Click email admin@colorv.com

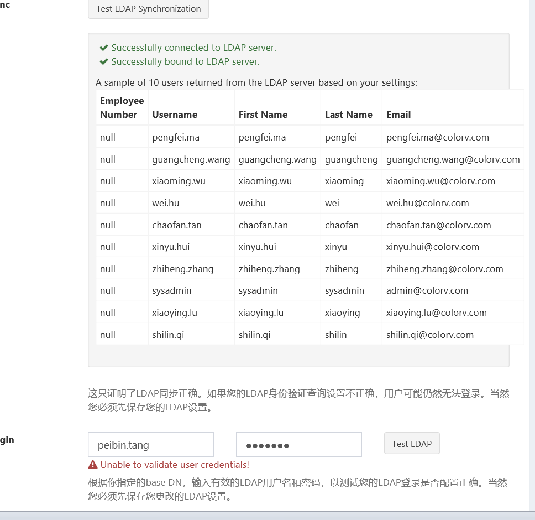point(427,290)
